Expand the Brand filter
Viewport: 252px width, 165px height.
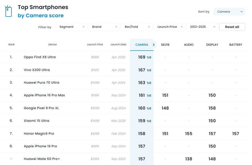[104, 27]
